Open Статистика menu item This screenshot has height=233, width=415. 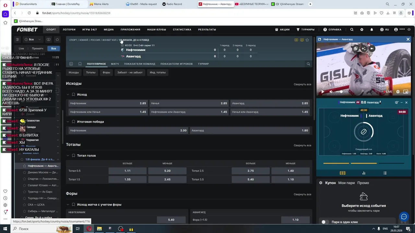(182, 29)
